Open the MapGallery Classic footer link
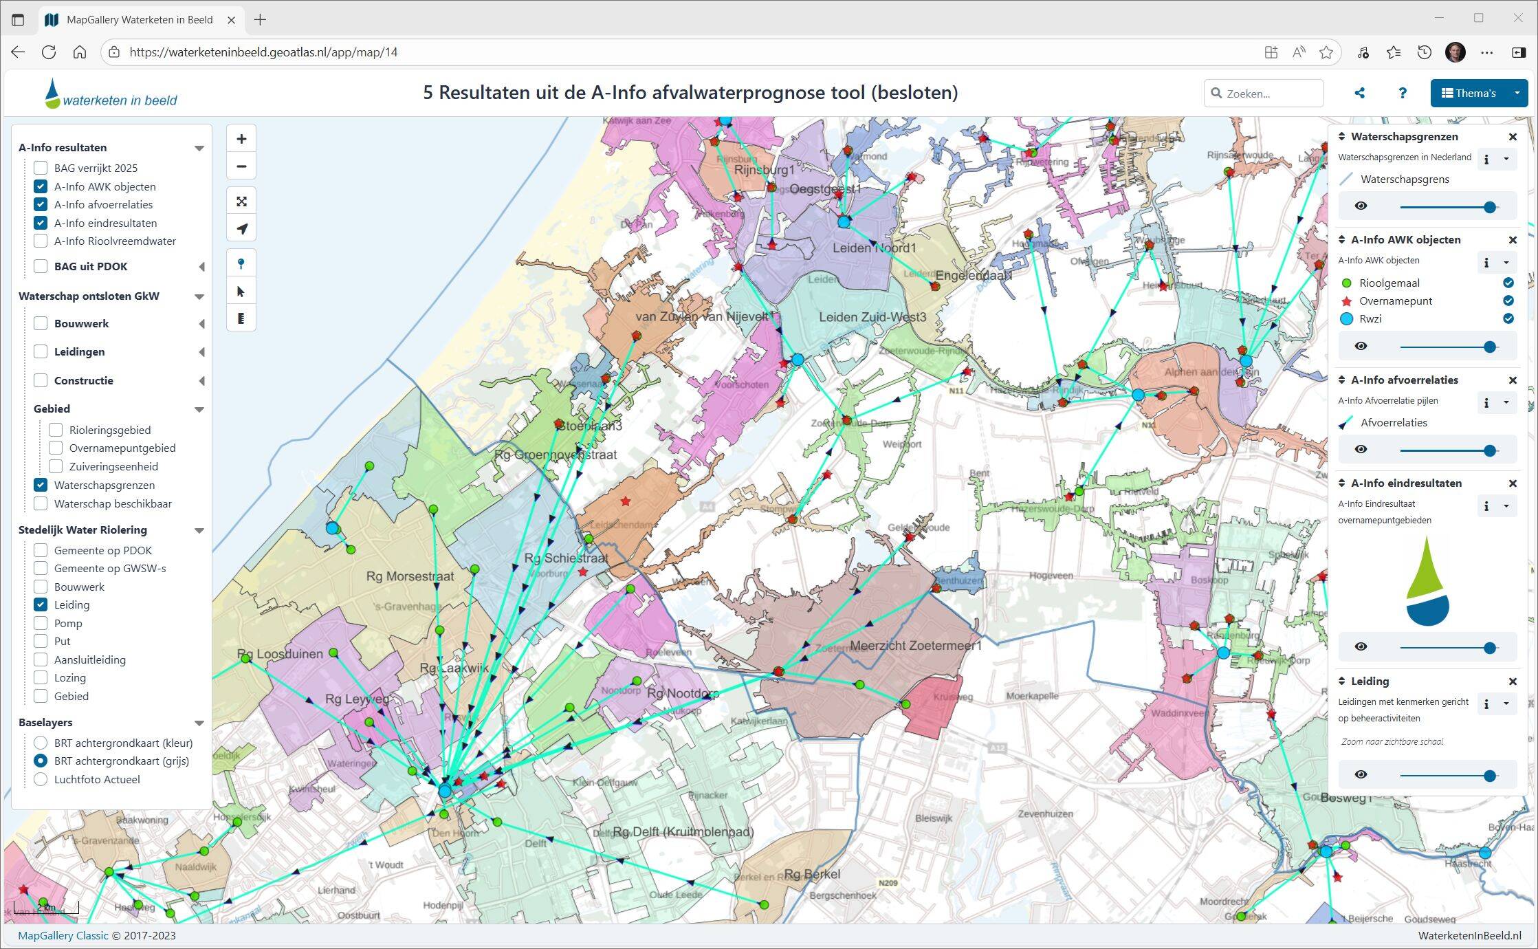Image resolution: width=1538 pixels, height=949 pixels. [63, 935]
